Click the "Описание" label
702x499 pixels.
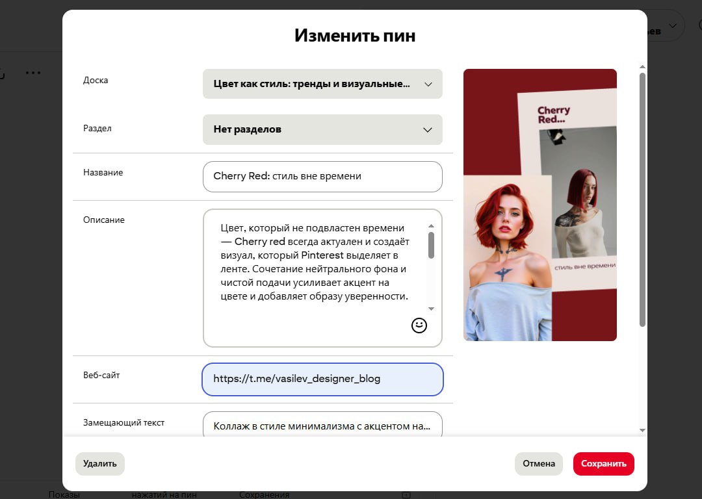click(x=104, y=220)
